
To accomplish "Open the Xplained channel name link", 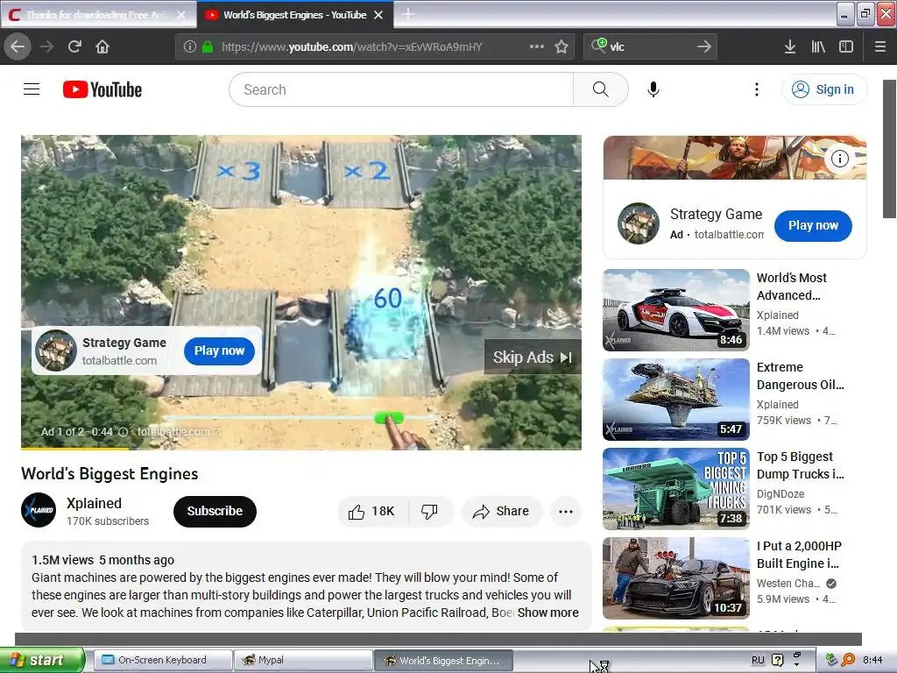I will (94, 503).
